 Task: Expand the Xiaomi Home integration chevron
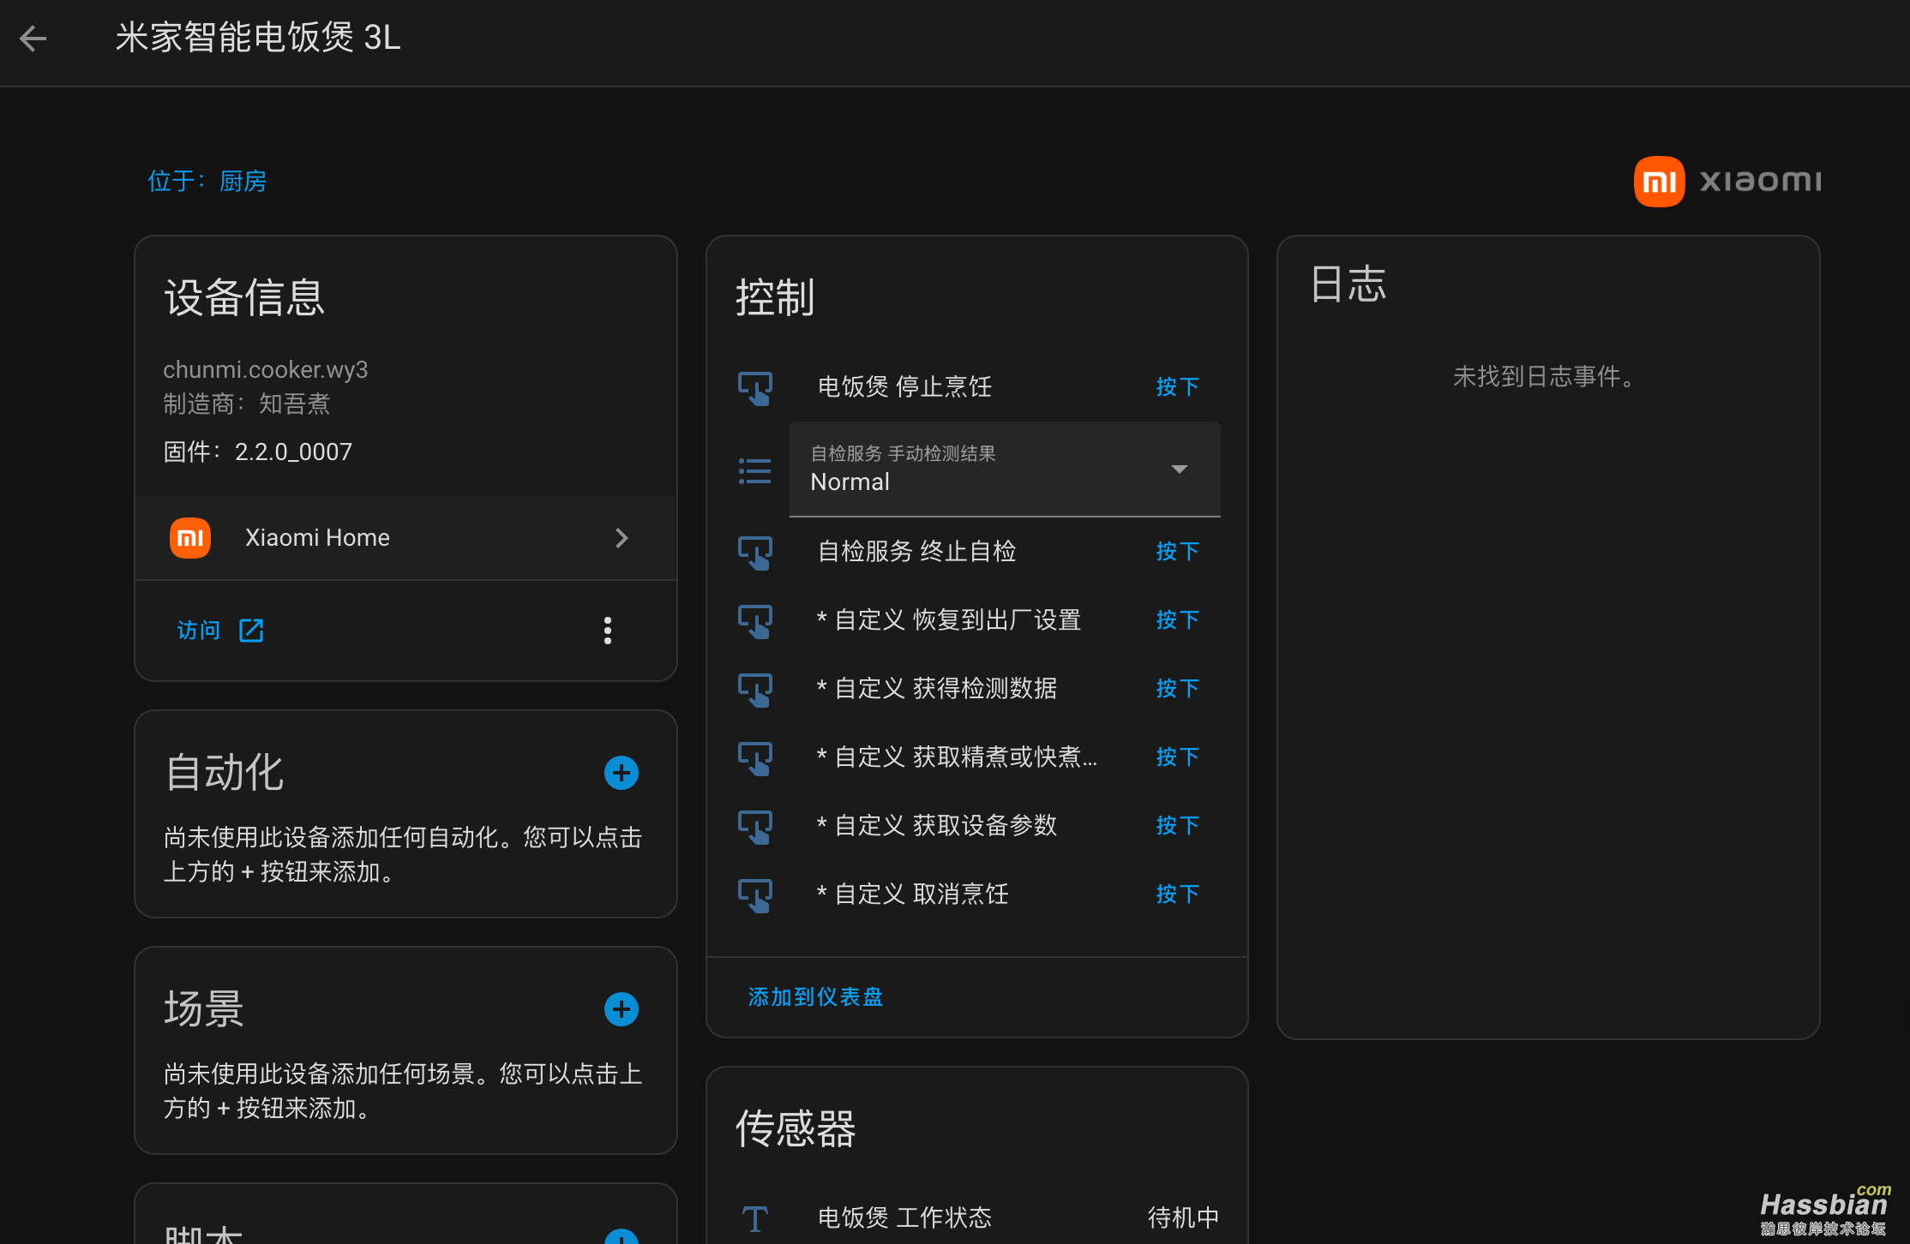(x=622, y=537)
